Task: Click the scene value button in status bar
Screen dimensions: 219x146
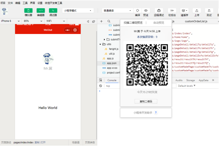Action: pyautogui.click(x=76, y=142)
